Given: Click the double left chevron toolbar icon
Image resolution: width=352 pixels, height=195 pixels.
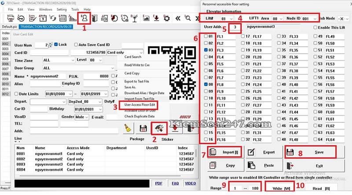Looking at the screenshot, I should [178, 18].
